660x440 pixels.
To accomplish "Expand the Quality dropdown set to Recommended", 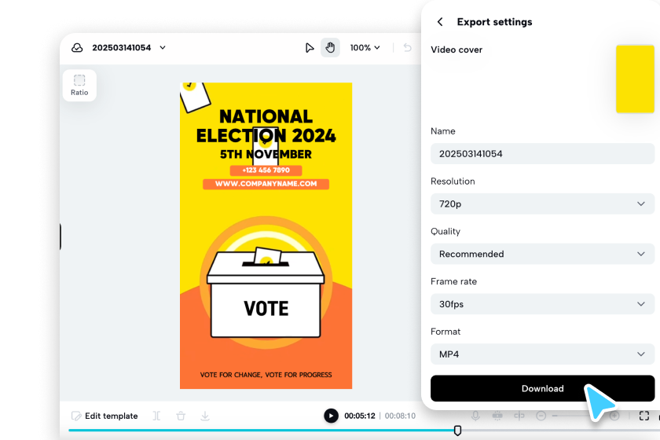I will coord(542,254).
